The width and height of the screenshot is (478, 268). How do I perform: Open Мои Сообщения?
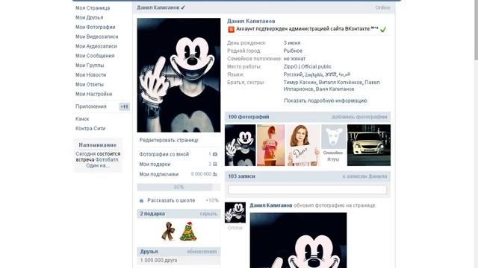(x=95, y=56)
